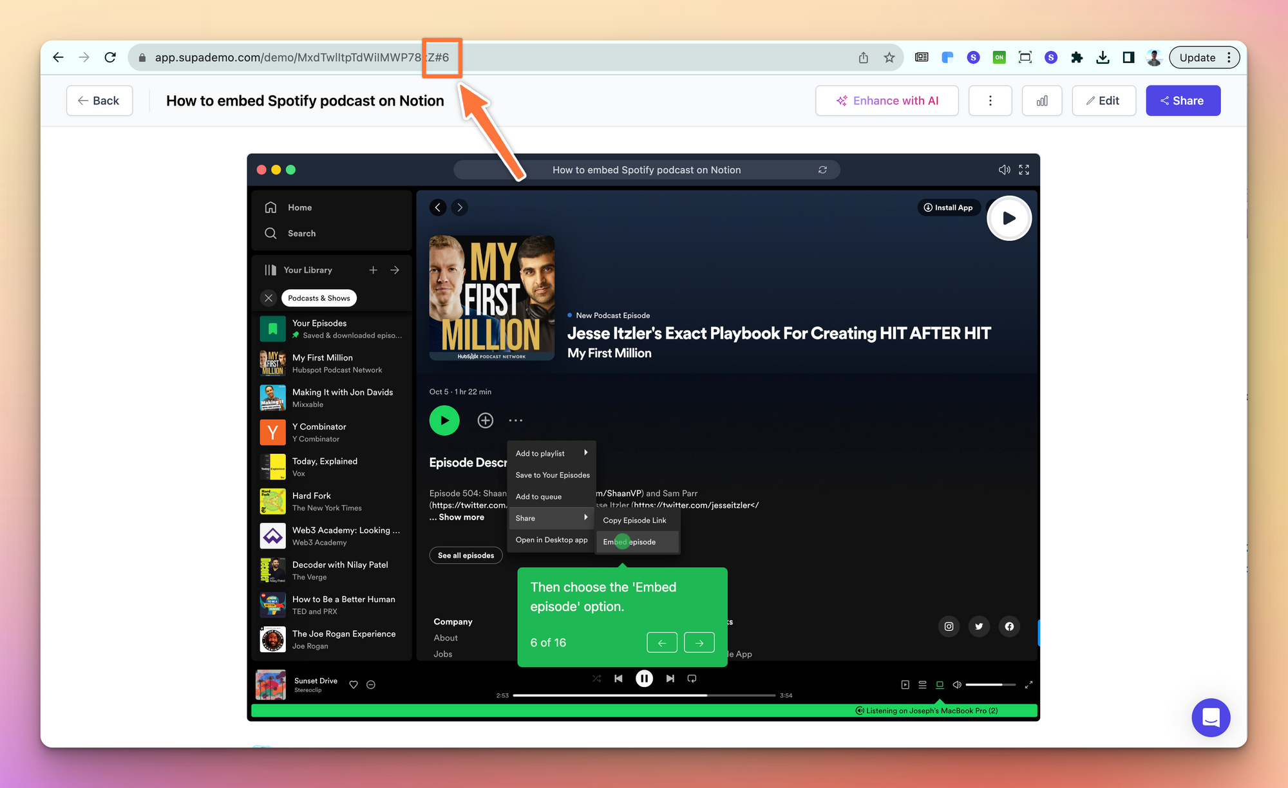
Task: Go to next tooltip step arrow
Action: [x=699, y=643]
